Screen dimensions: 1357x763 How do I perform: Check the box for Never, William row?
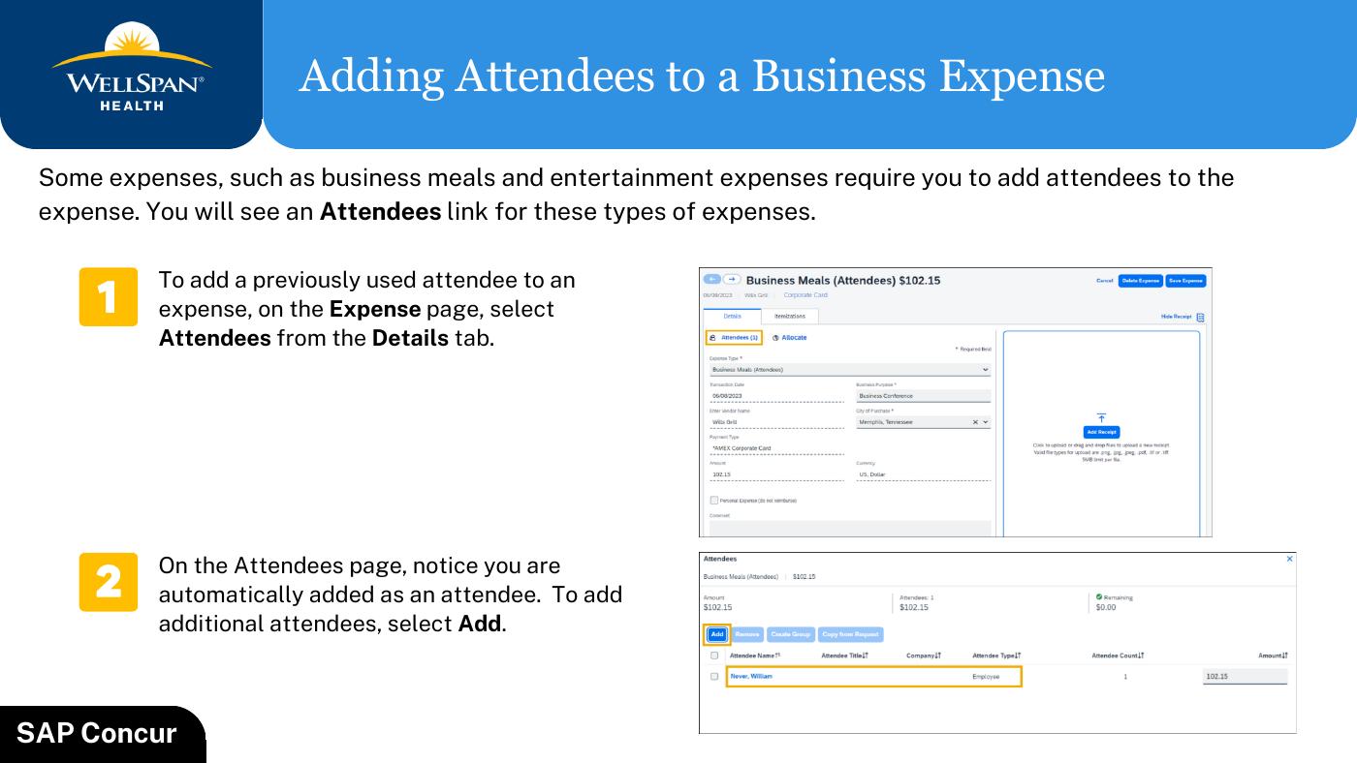(x=714, y=676)
